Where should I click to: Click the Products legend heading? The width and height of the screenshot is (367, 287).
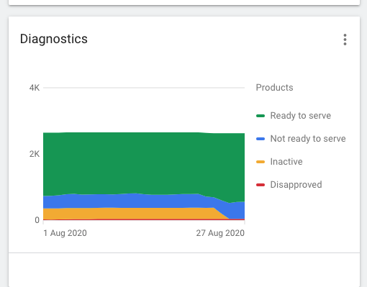click(x=274, y=88)
